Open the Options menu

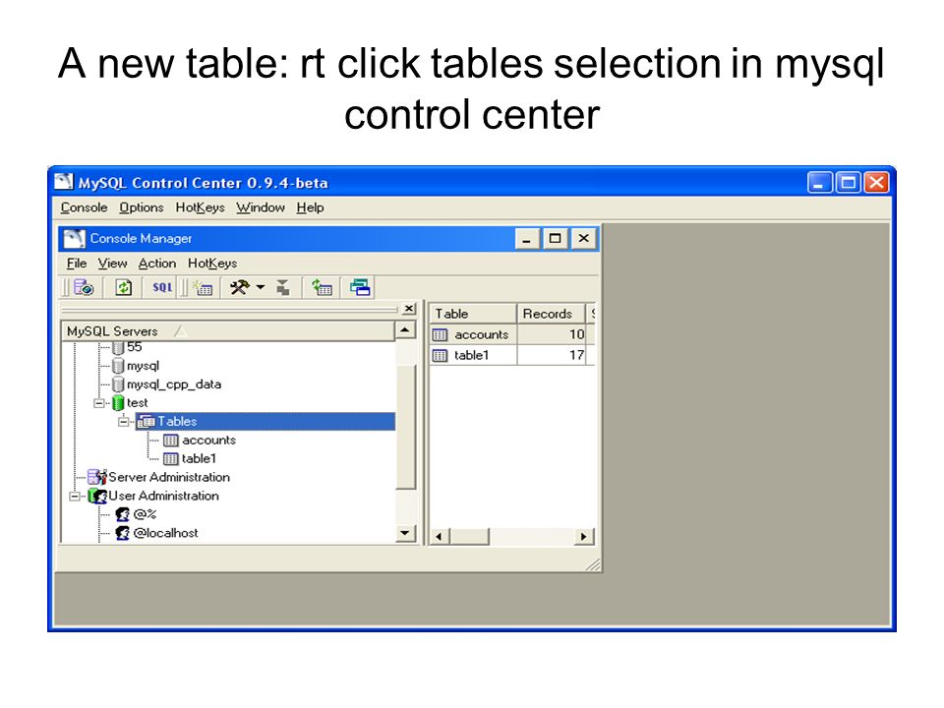(141, 207)
